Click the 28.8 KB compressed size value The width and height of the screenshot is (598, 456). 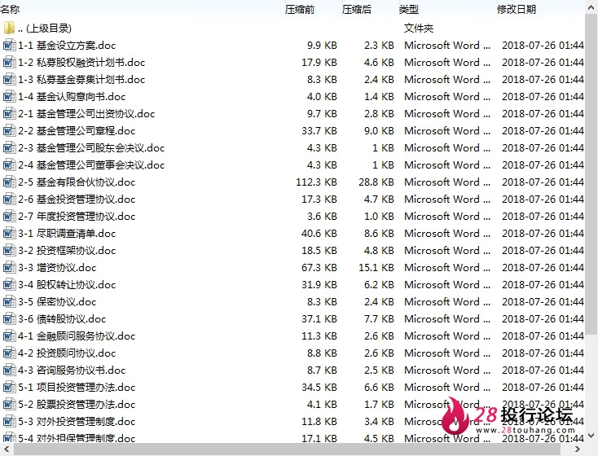point(376,182)
